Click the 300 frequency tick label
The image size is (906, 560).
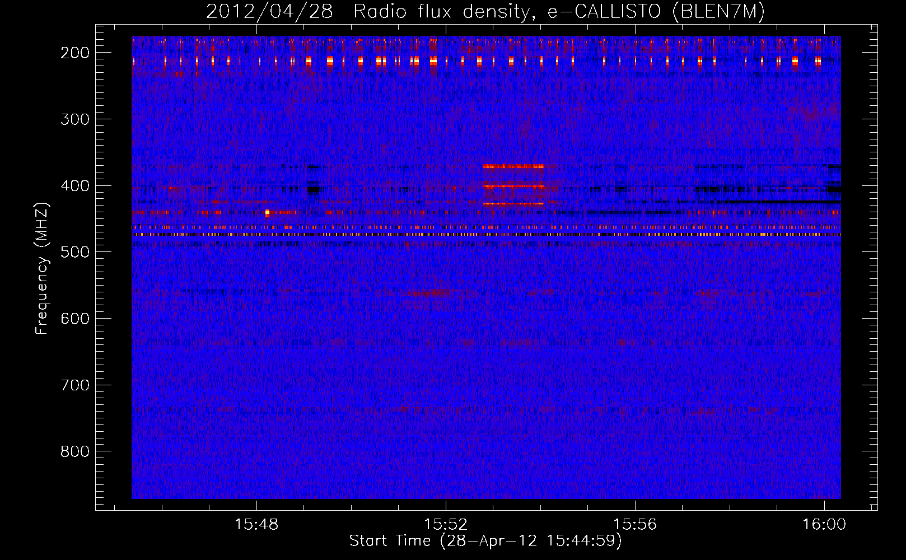click(x=75, y=119)
